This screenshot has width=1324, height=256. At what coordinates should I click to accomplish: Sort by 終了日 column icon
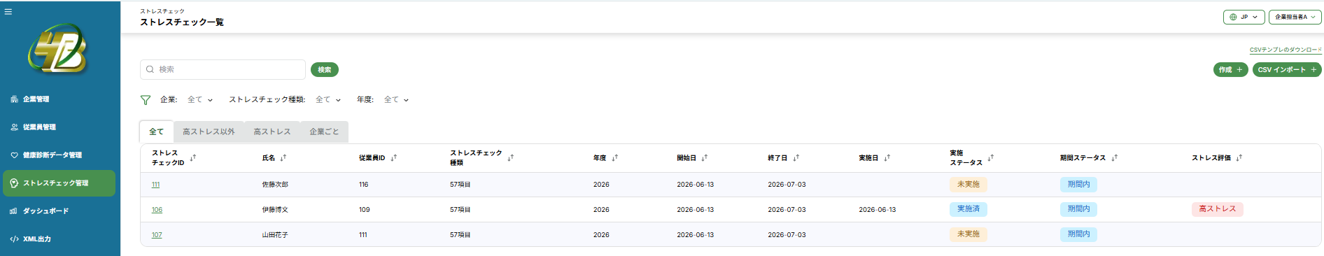(x=796, y=158)
